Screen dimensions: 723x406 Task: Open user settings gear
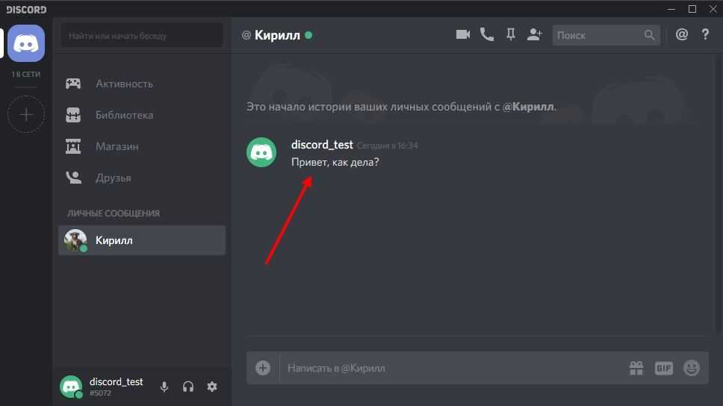click(x=212, y=387)
